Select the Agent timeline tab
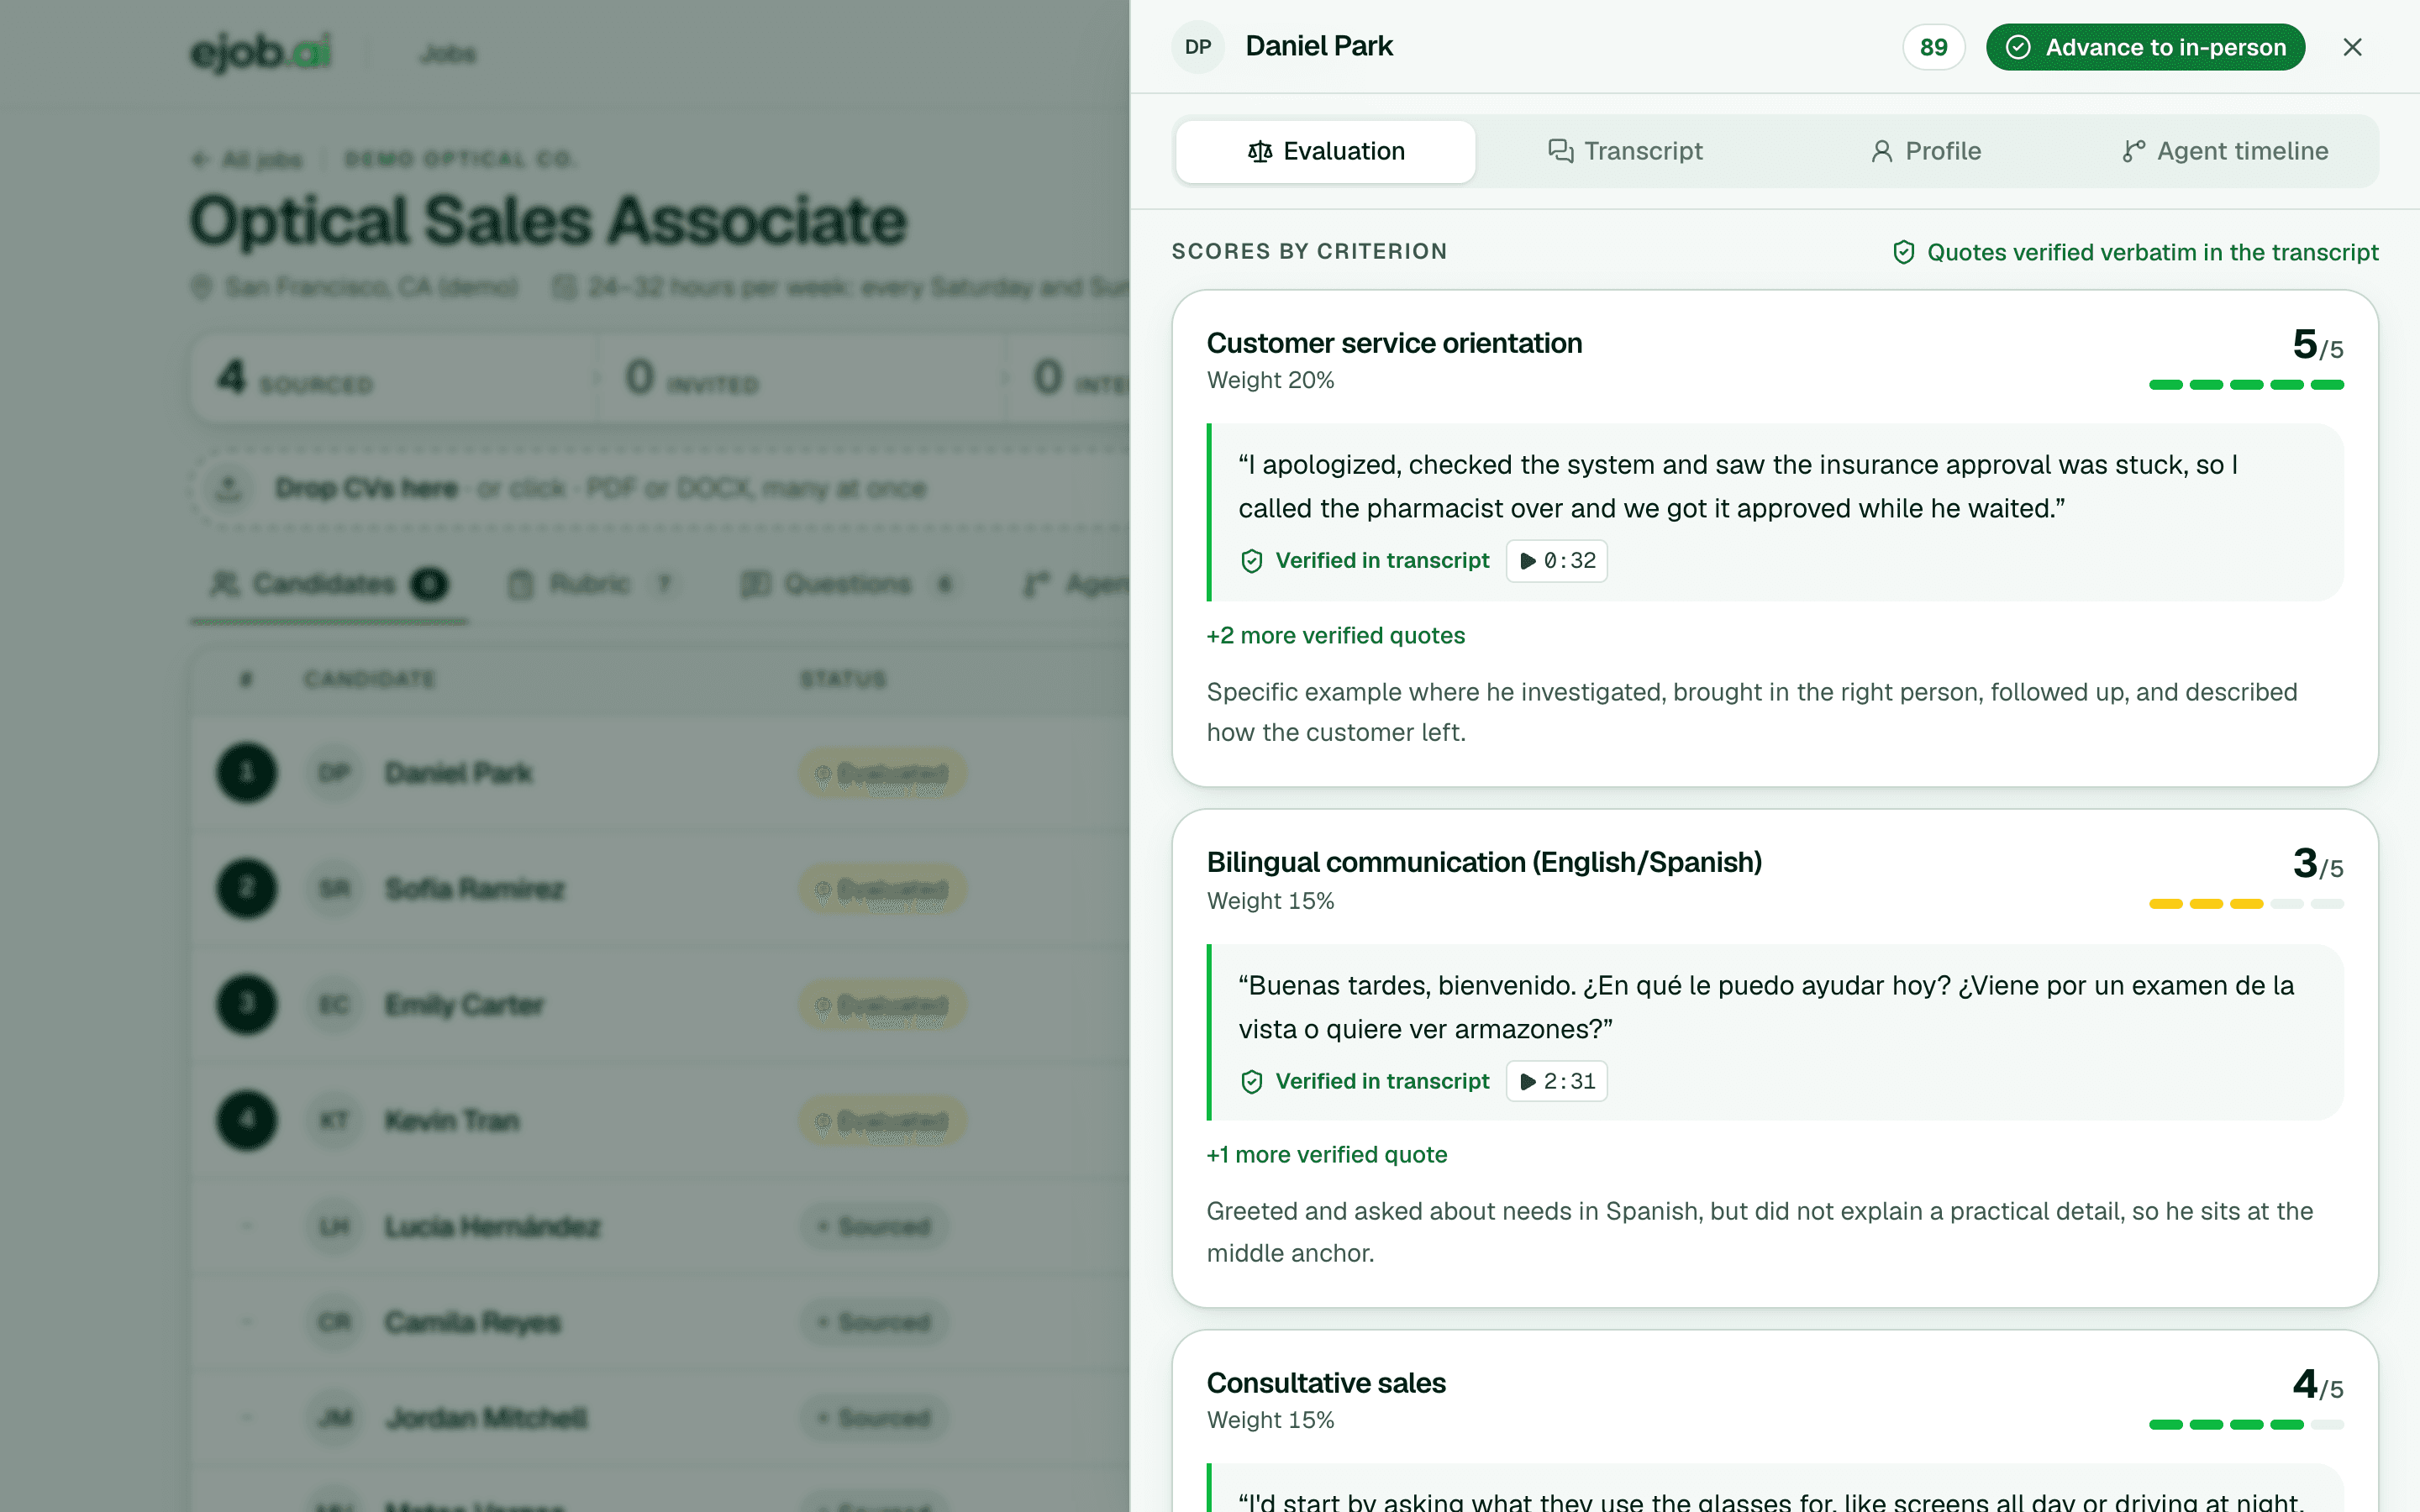The width and height of the screenshot is (2420, 1512). pyautogui.click(x=2226, y=151)
